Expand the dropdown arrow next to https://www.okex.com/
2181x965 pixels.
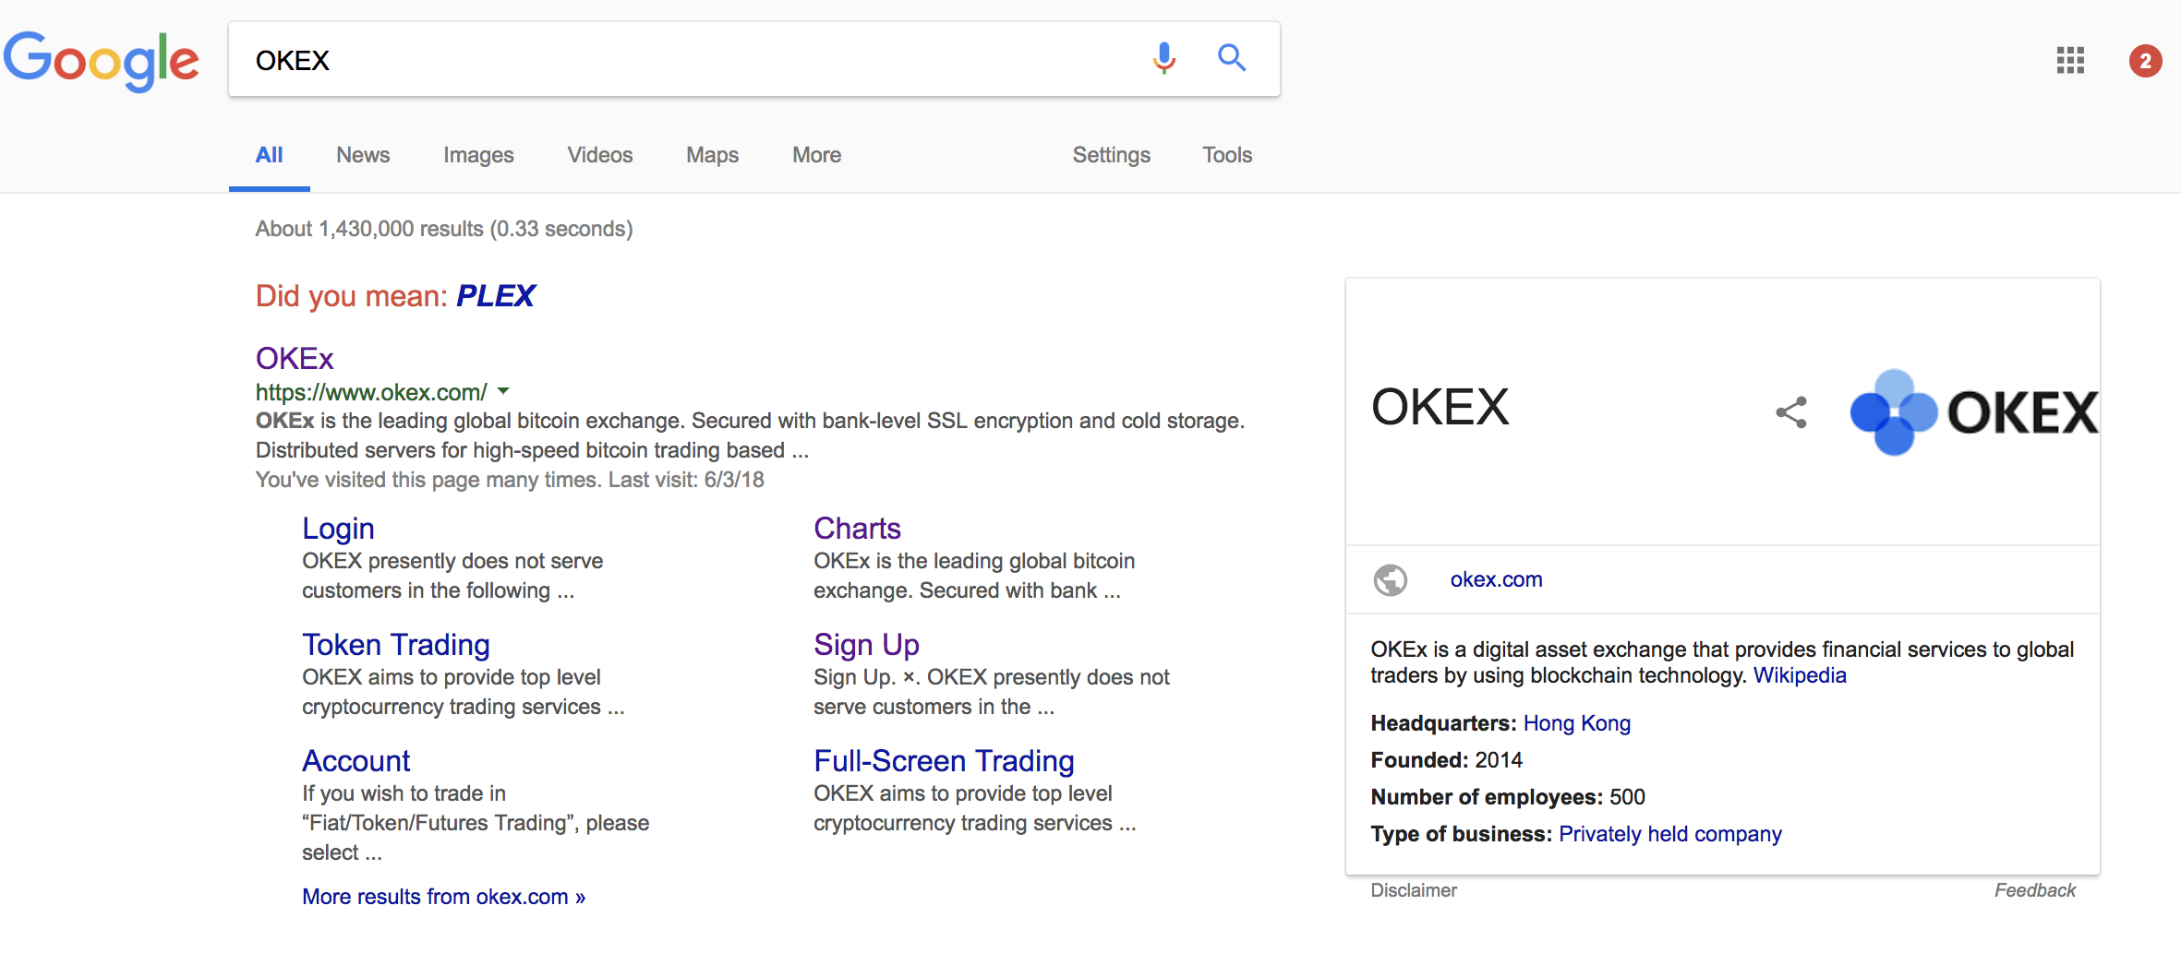503,391
